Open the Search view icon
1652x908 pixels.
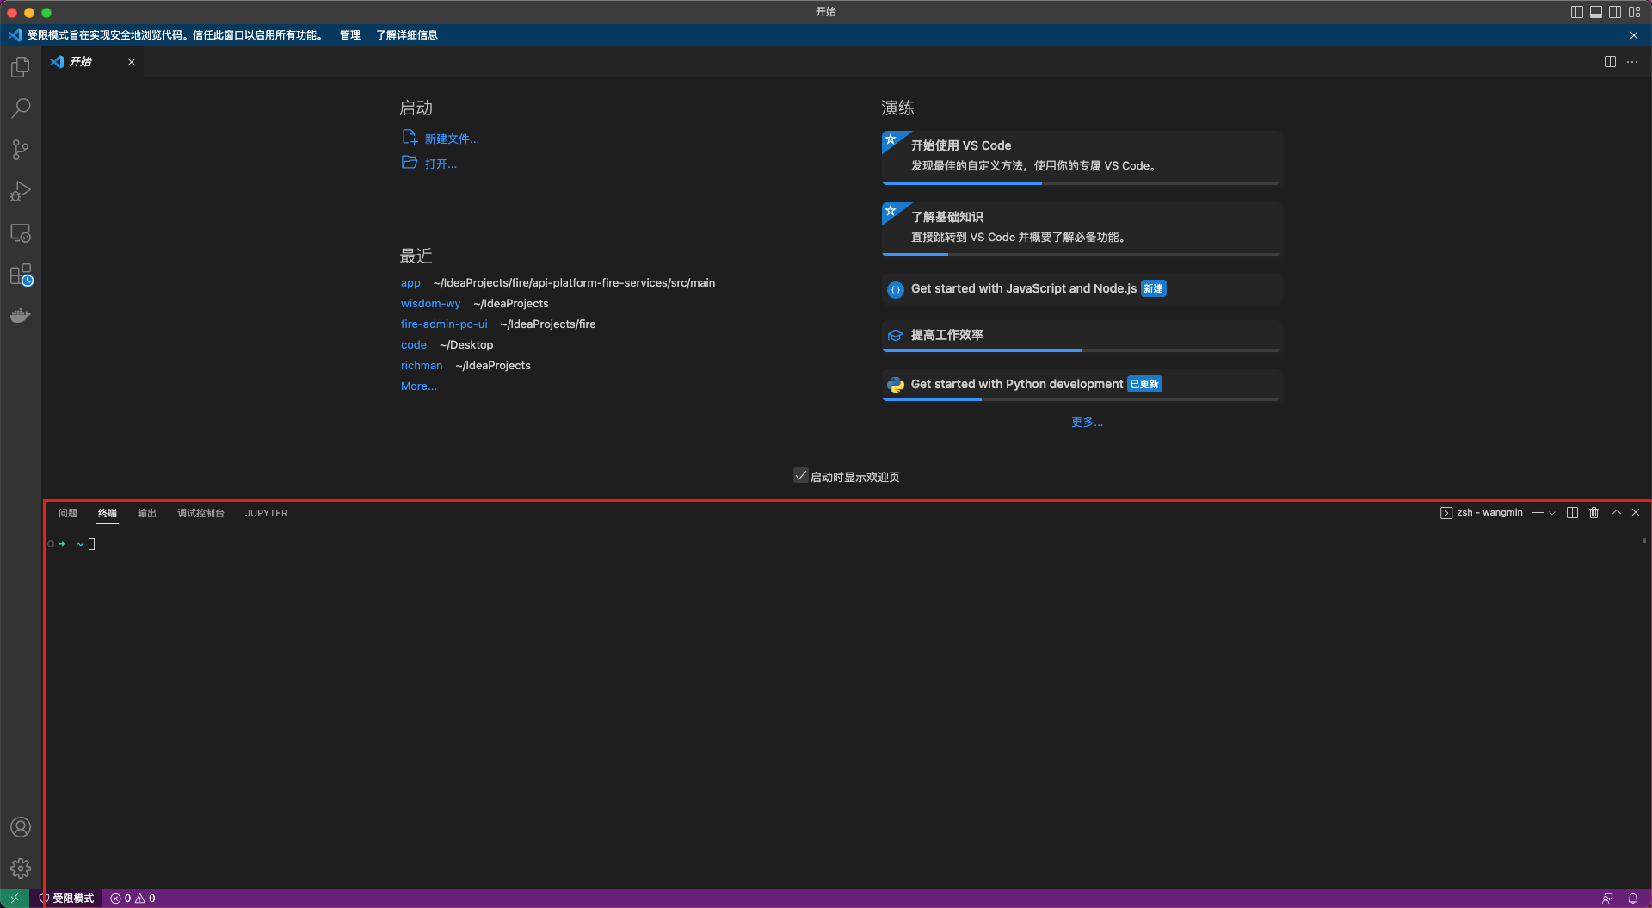click(x=21, y=108)
